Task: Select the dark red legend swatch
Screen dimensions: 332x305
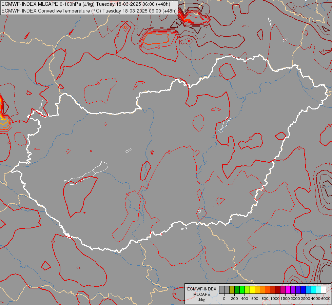Action: (x=278, y=290)
